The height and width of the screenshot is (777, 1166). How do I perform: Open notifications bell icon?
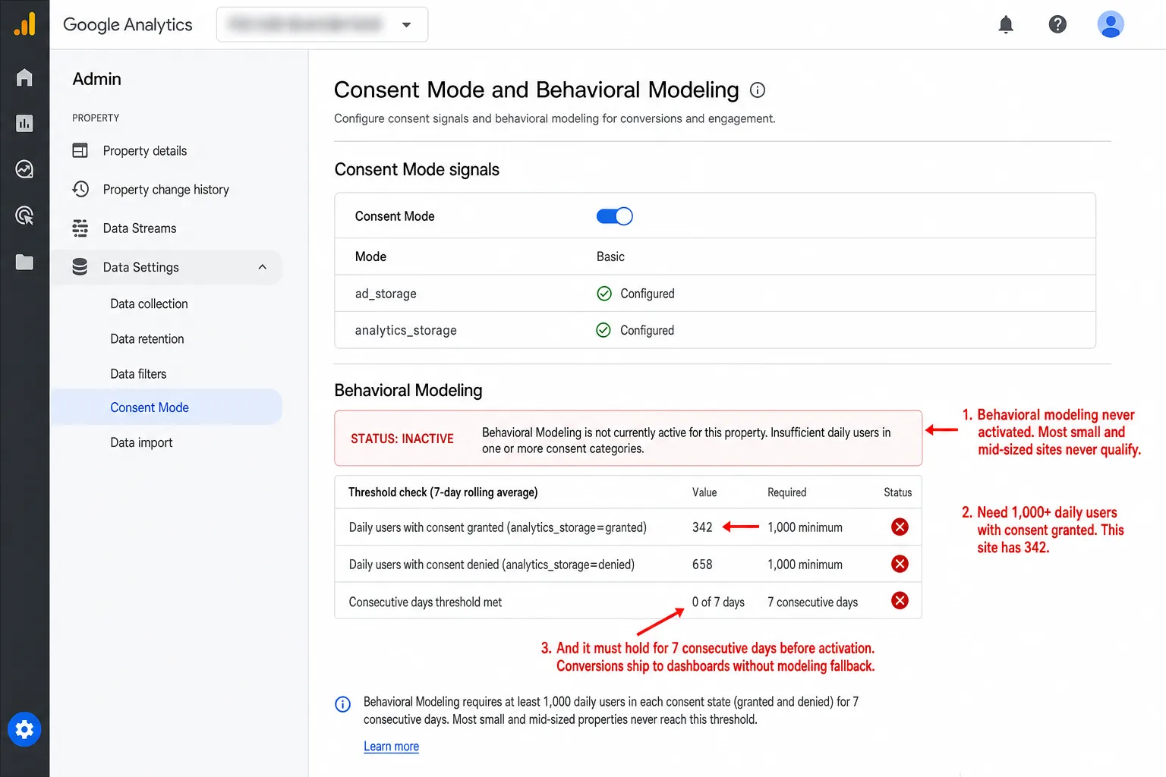[x=1006, y=24]
